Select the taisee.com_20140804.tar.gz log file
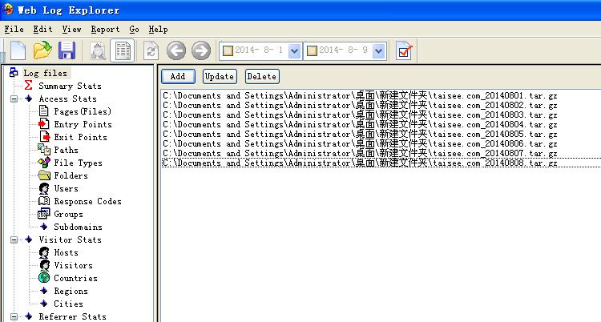Image resolution: width=601 pixels, height=322 pixels. click(359, 125)
